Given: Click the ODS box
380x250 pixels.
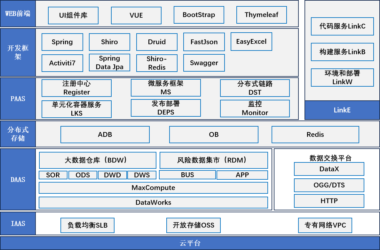Looking at the screenshot, I should click(x=83, y=175).
